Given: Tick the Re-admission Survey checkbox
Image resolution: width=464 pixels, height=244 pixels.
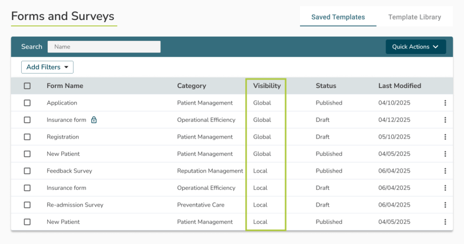Looking at the screenshot, I should [27, 205].
